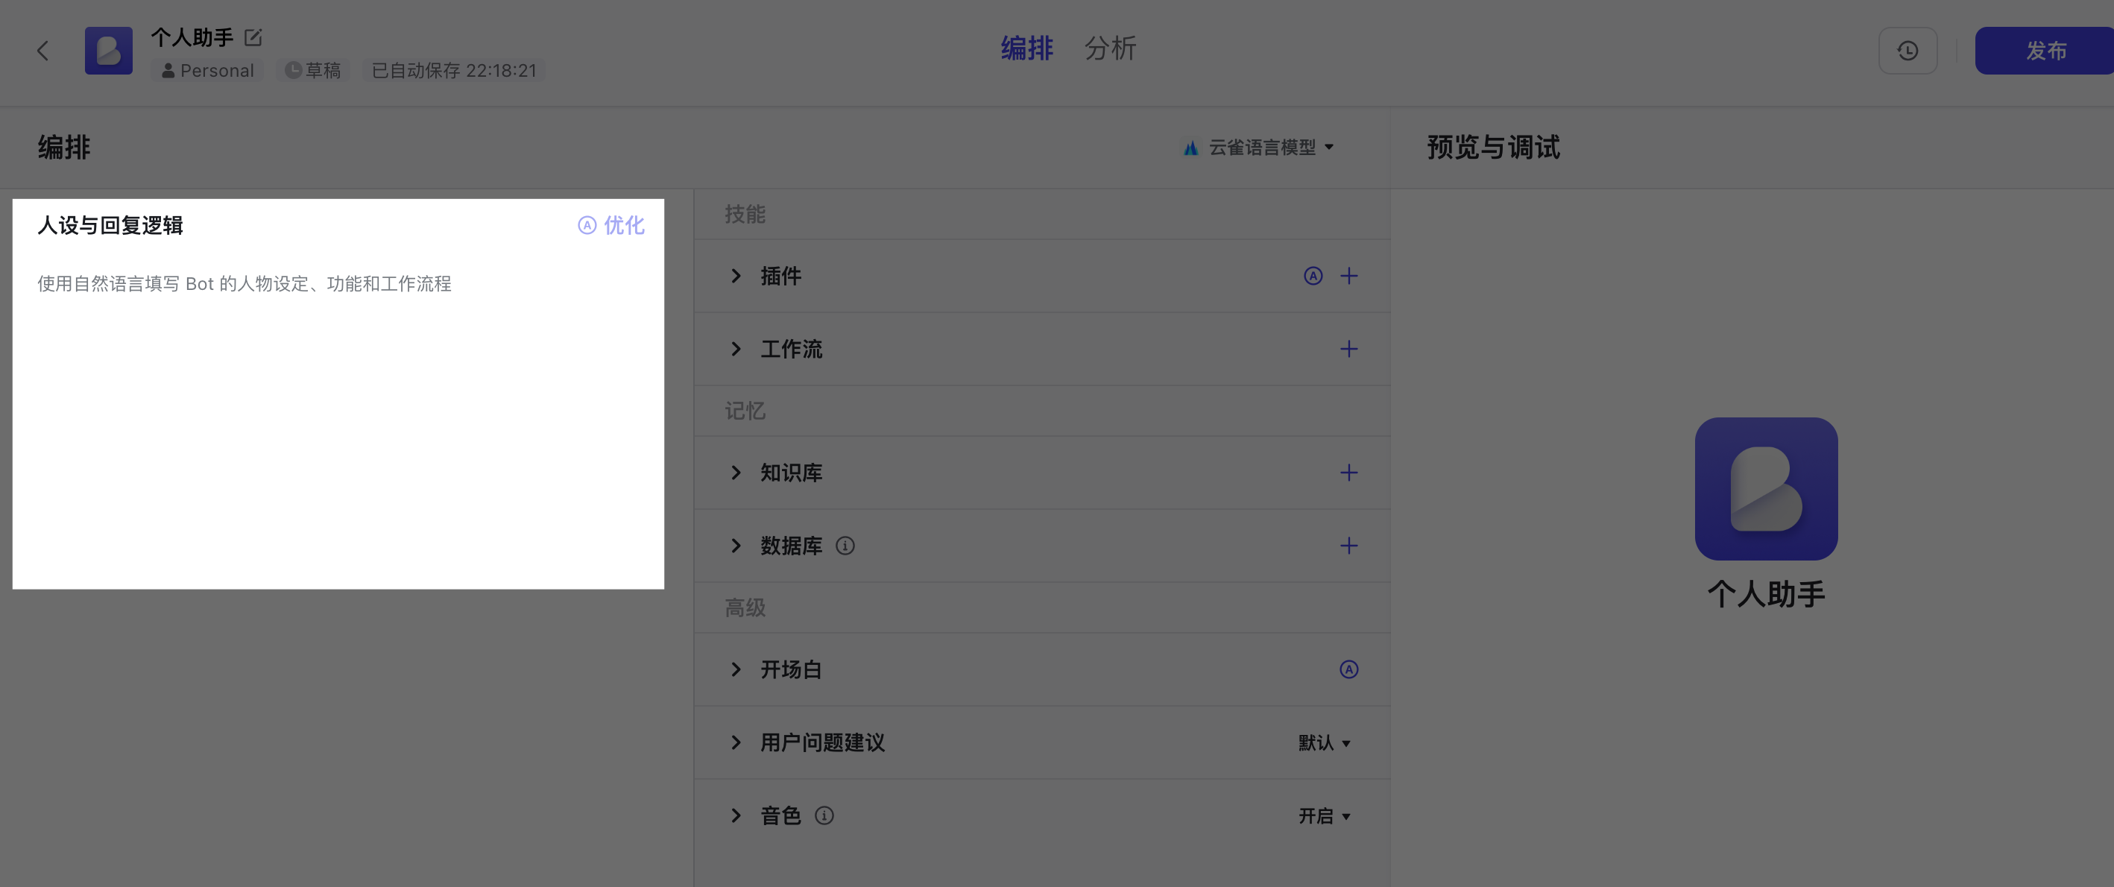Click the 高级 section label
The width and height of the screenshot is (2114, 887).
coord(745,608)
